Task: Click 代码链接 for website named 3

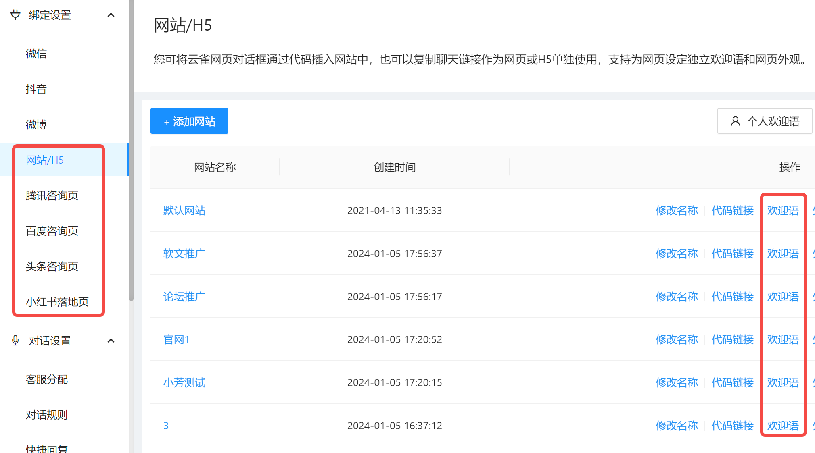Action: tap(732, 426)
